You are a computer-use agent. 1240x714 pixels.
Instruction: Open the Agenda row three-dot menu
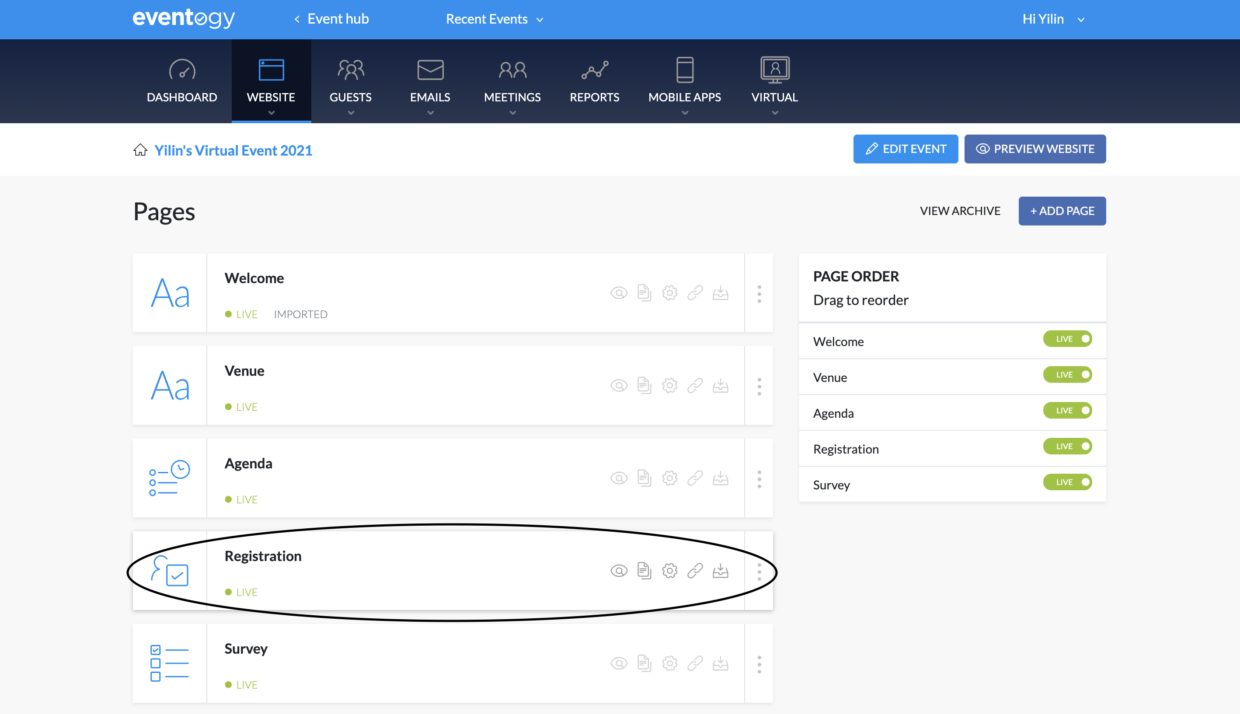[759, 479]
